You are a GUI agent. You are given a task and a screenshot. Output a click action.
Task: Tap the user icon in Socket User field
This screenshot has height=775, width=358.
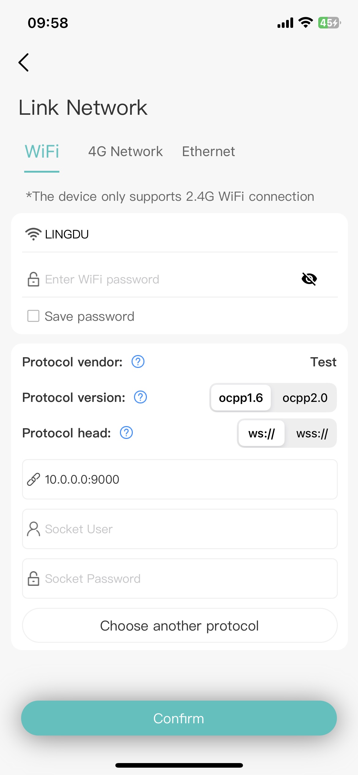[x=33, y=529]
